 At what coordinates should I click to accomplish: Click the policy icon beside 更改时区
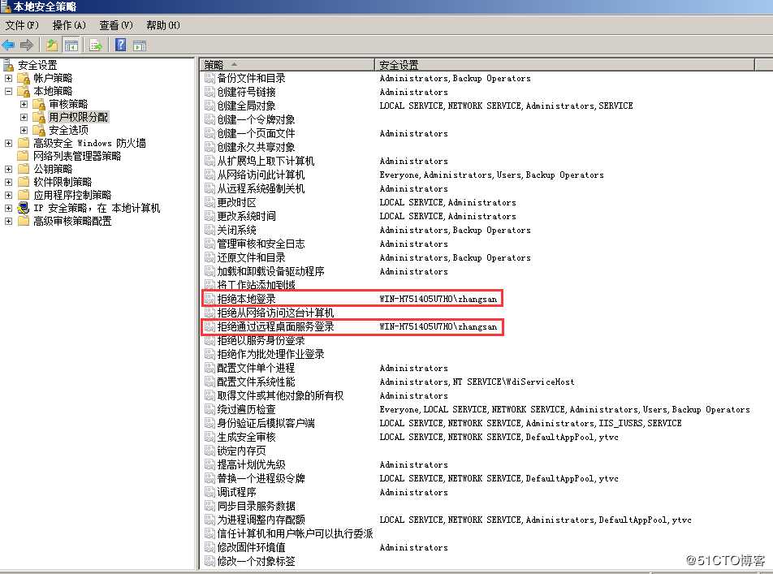point(209,202)
